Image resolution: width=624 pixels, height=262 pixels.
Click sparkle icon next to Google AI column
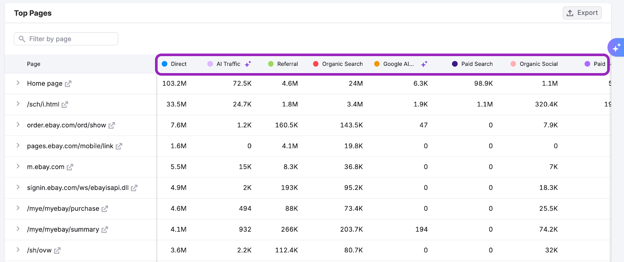click(x=424, y=64)
